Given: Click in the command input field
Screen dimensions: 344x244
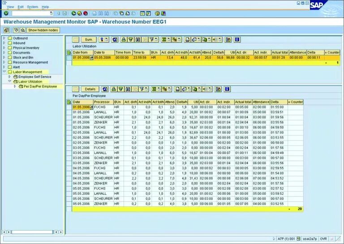Looking at the screenshot, I should pyautogui.click(x=31, y=13).
